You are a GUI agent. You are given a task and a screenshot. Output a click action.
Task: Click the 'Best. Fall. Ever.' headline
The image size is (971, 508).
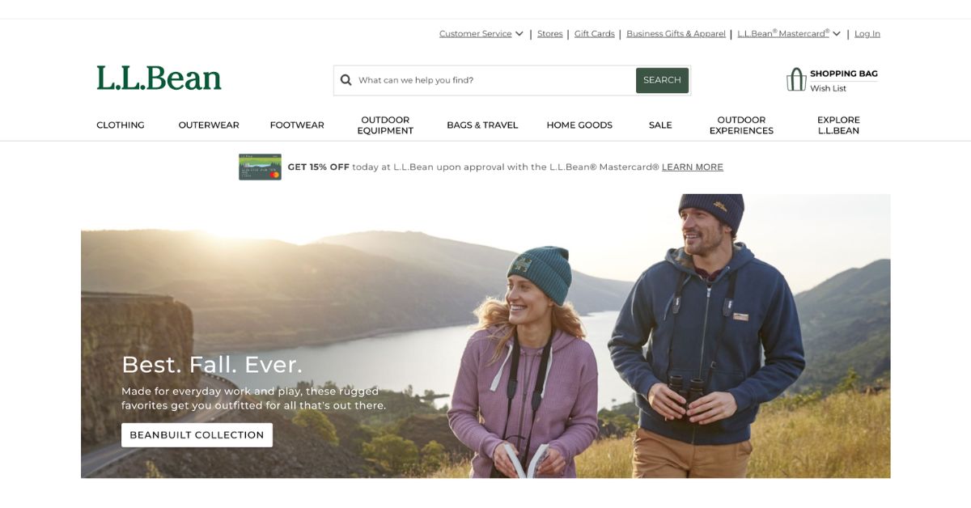click(x=212, y=365)
